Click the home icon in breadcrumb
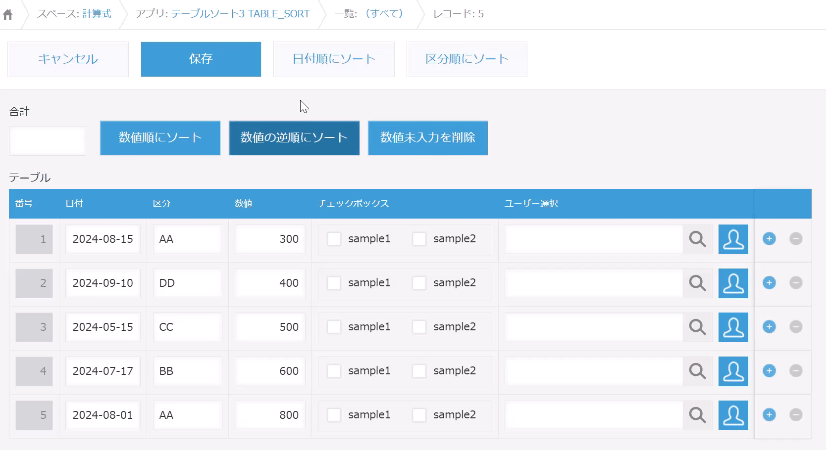 coord(8,15)
